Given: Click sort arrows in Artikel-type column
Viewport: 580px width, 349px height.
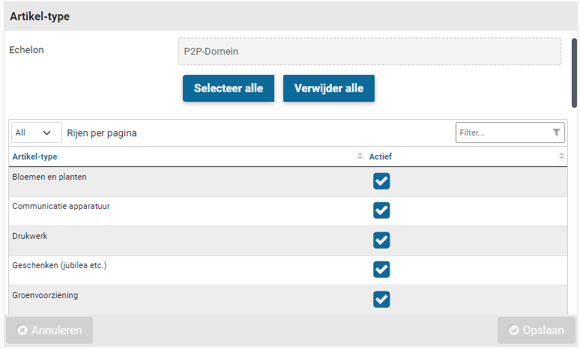Looking at the screenshot, I should click(x=360, y=157).
